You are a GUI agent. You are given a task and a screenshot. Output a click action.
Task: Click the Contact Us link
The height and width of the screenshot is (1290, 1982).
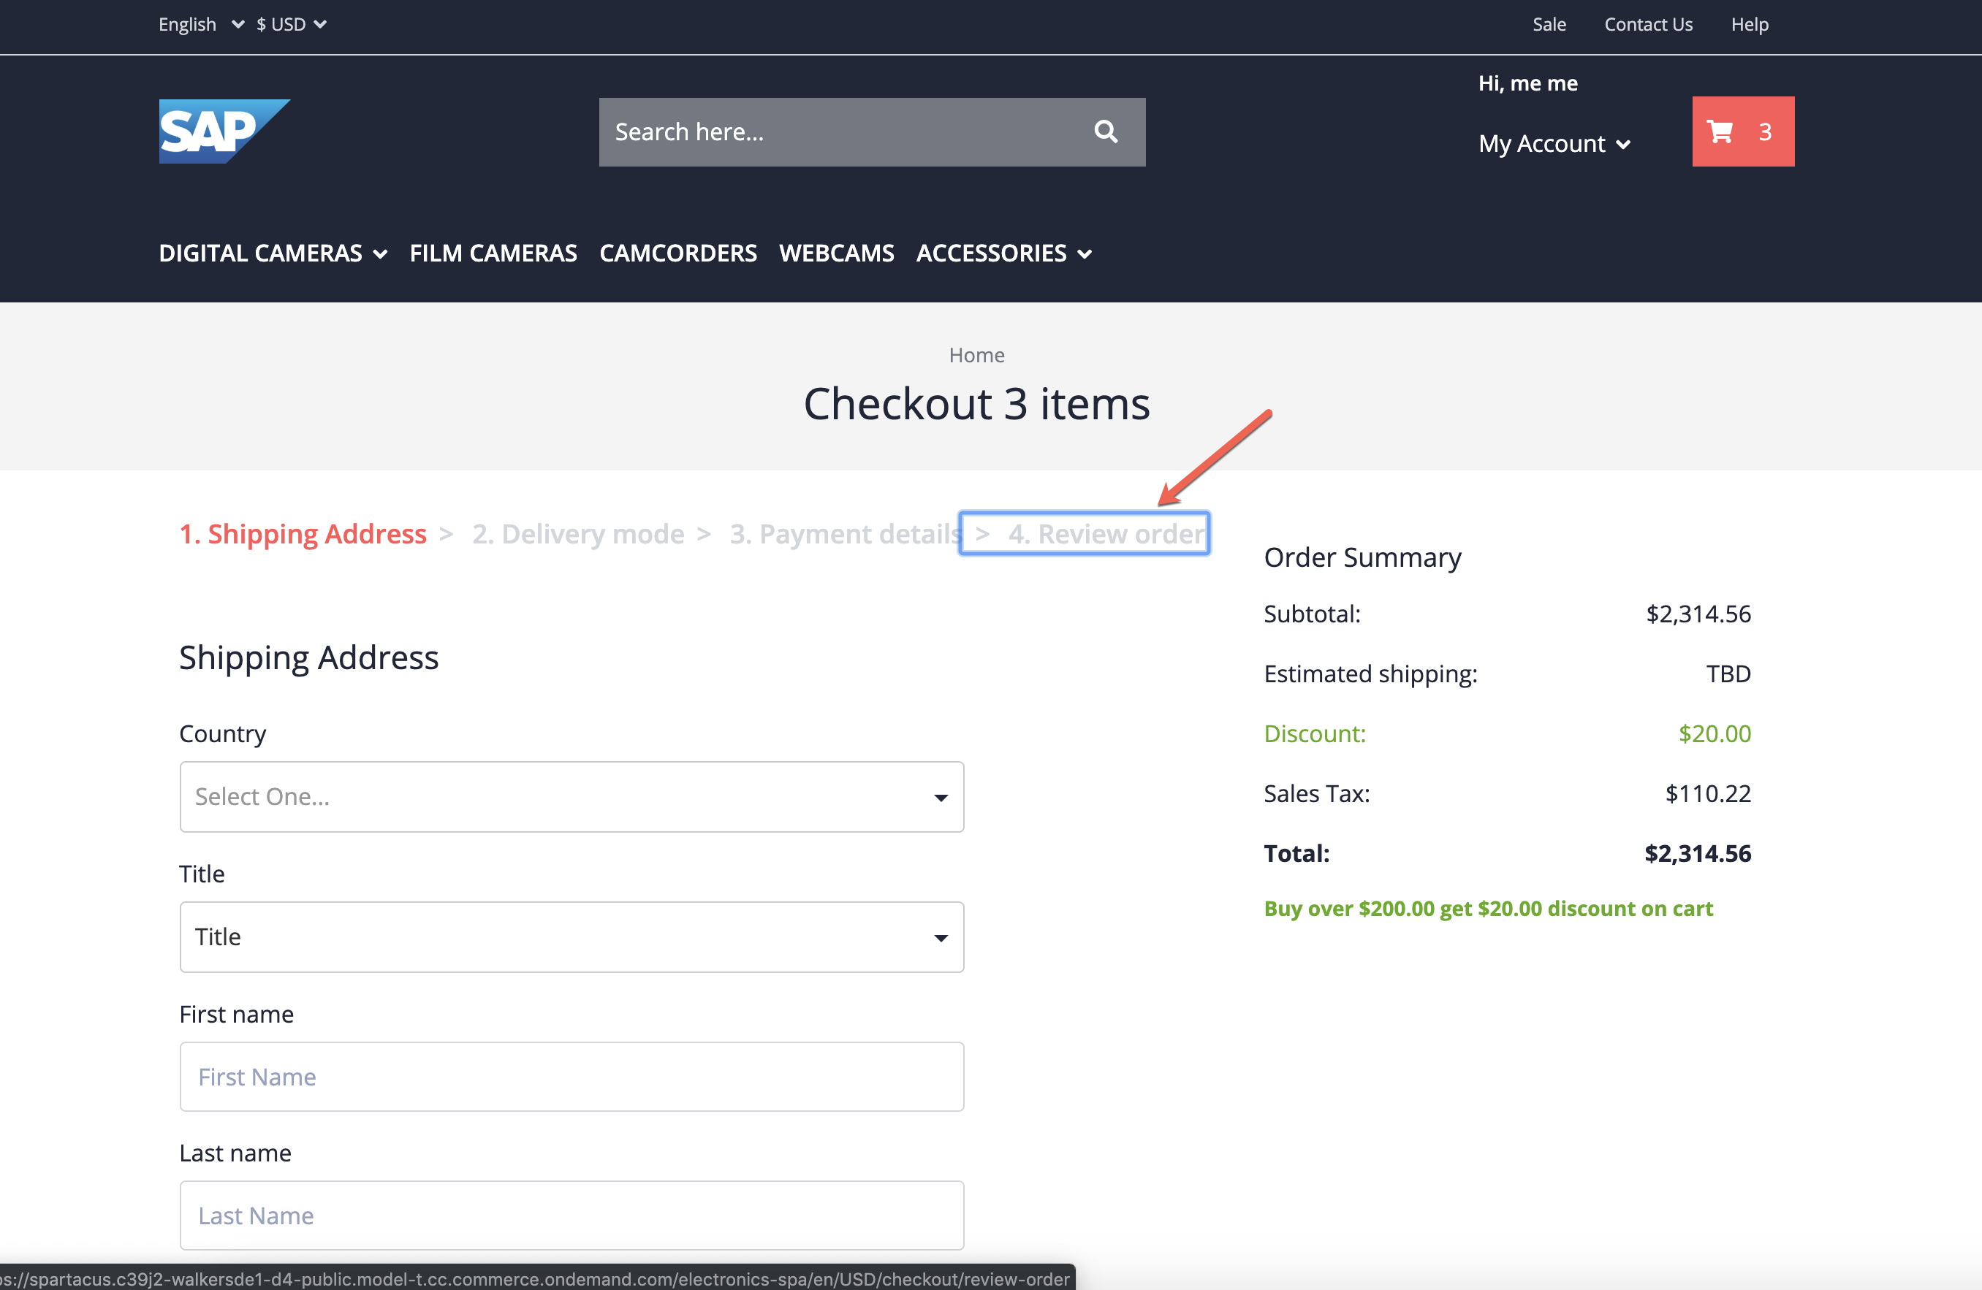pos(1648,24)
